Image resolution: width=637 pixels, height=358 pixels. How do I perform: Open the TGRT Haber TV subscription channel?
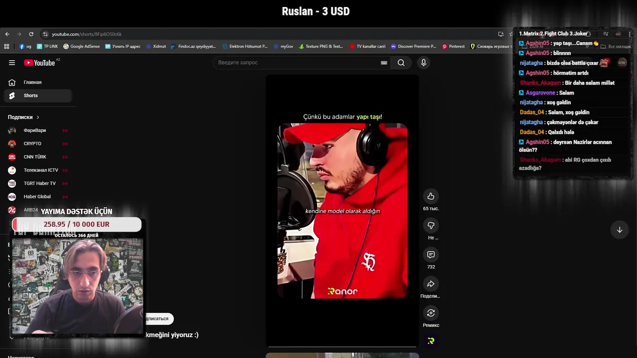point(38,183)
